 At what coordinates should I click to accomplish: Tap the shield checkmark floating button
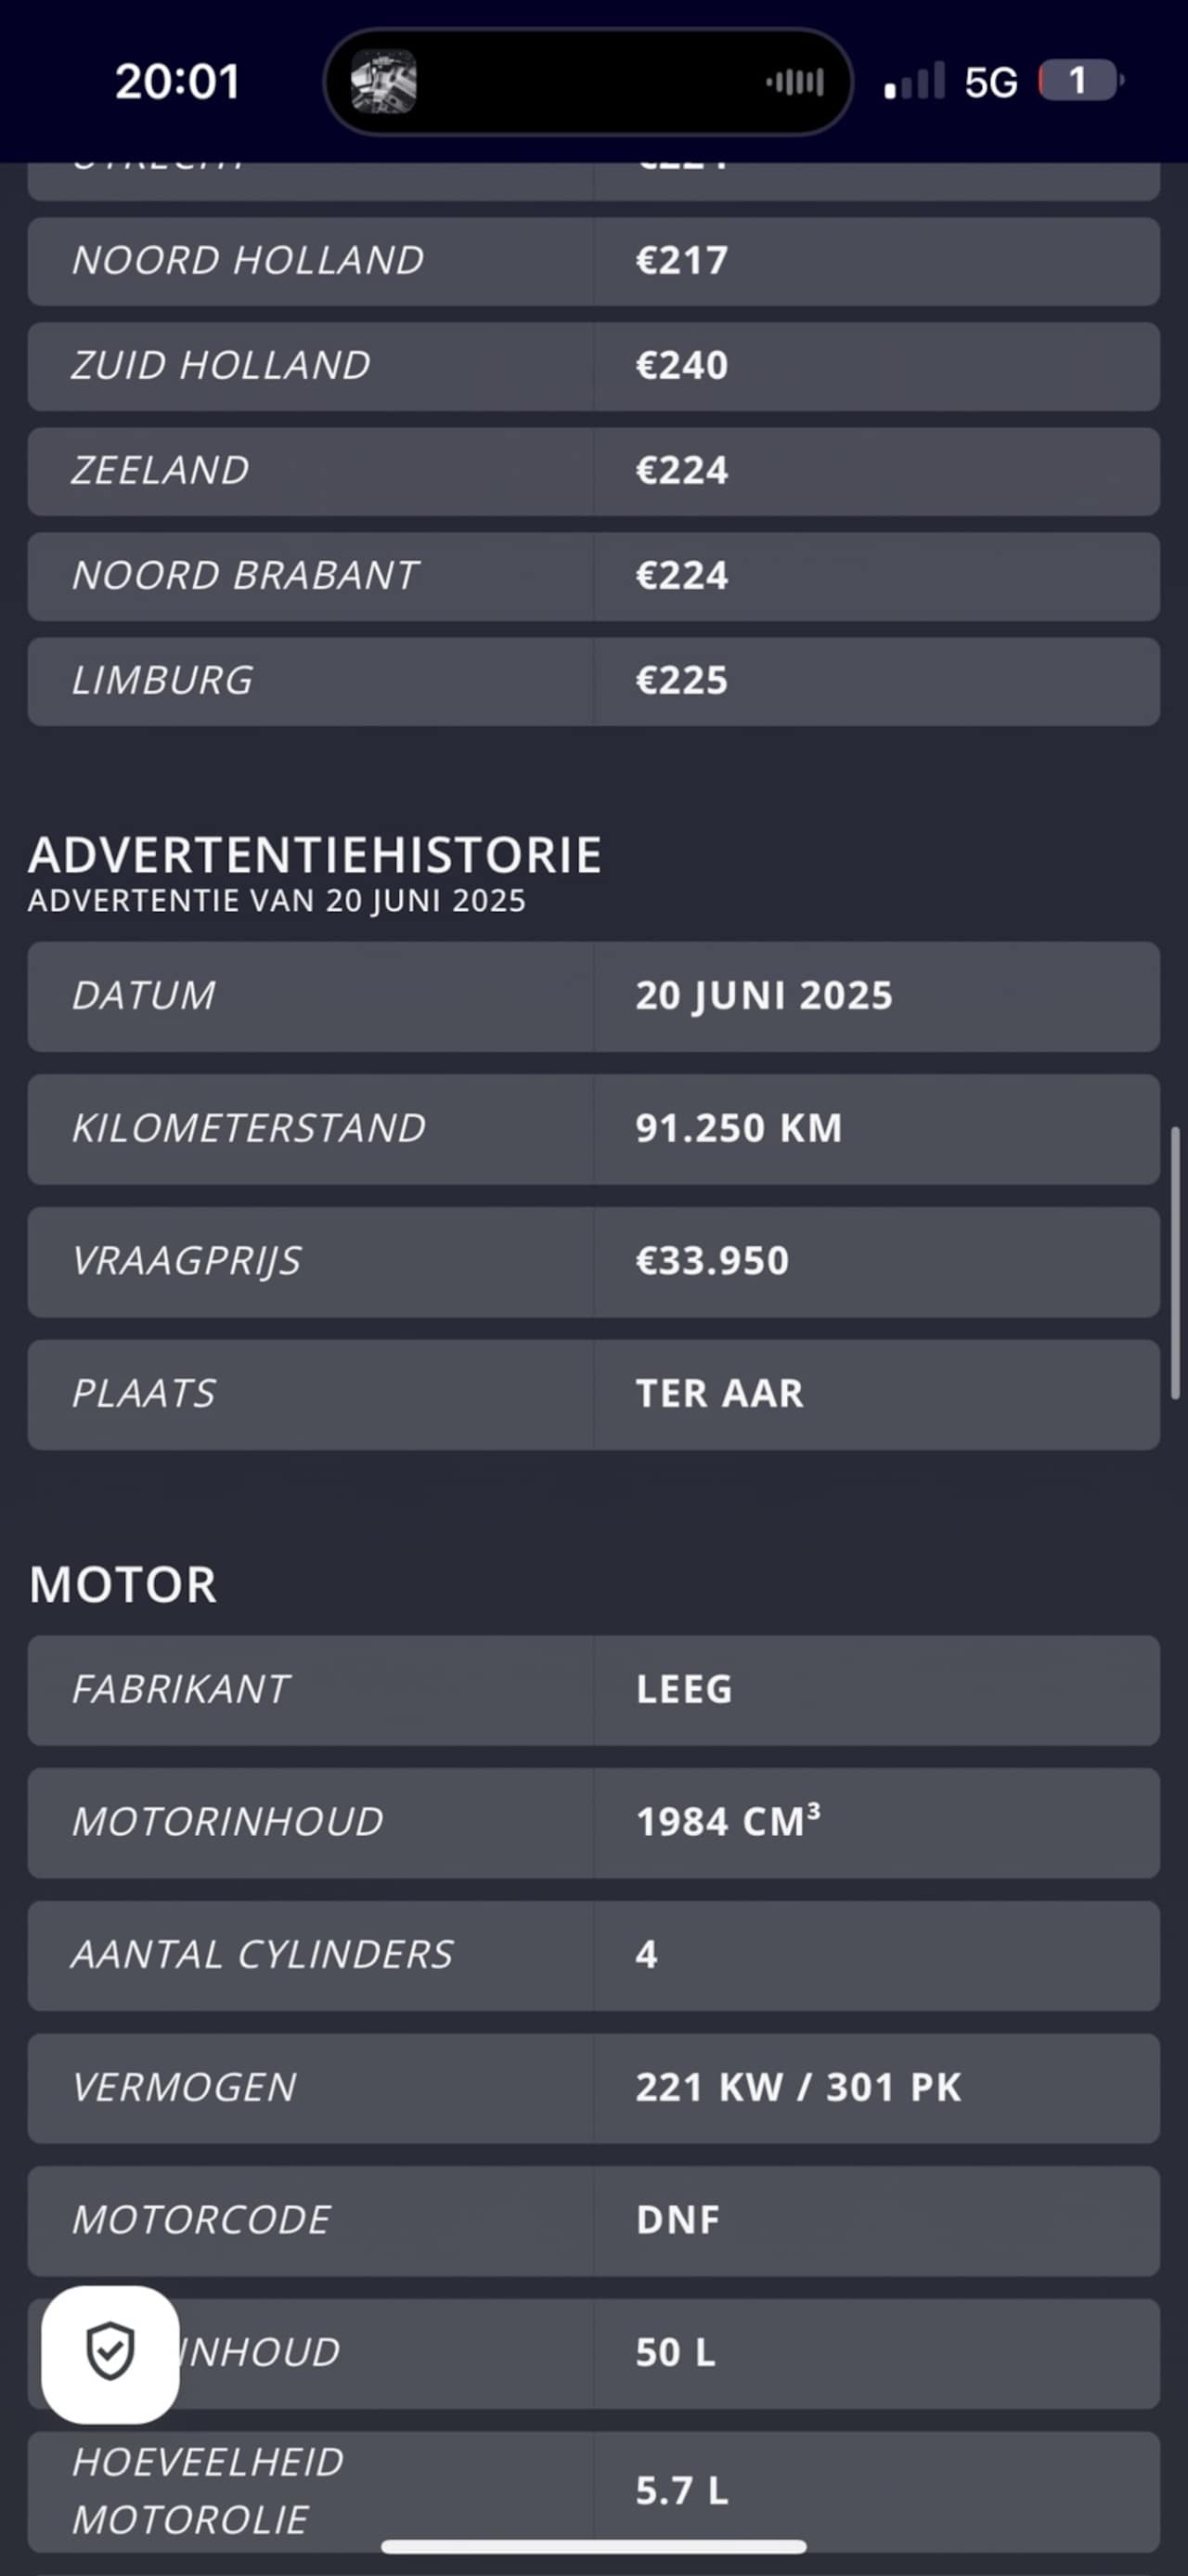point(110,2353)
